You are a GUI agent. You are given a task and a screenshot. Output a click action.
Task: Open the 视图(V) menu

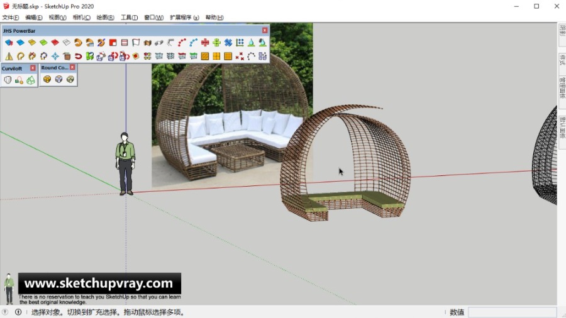57,18
